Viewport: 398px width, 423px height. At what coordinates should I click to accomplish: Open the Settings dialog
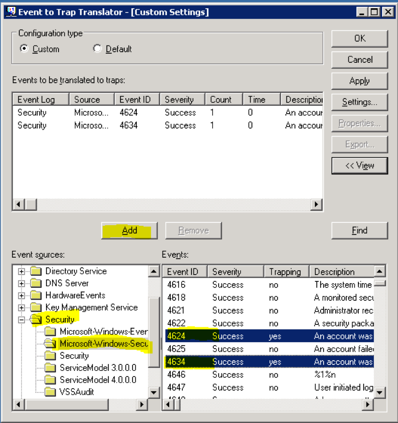point(359,102)
